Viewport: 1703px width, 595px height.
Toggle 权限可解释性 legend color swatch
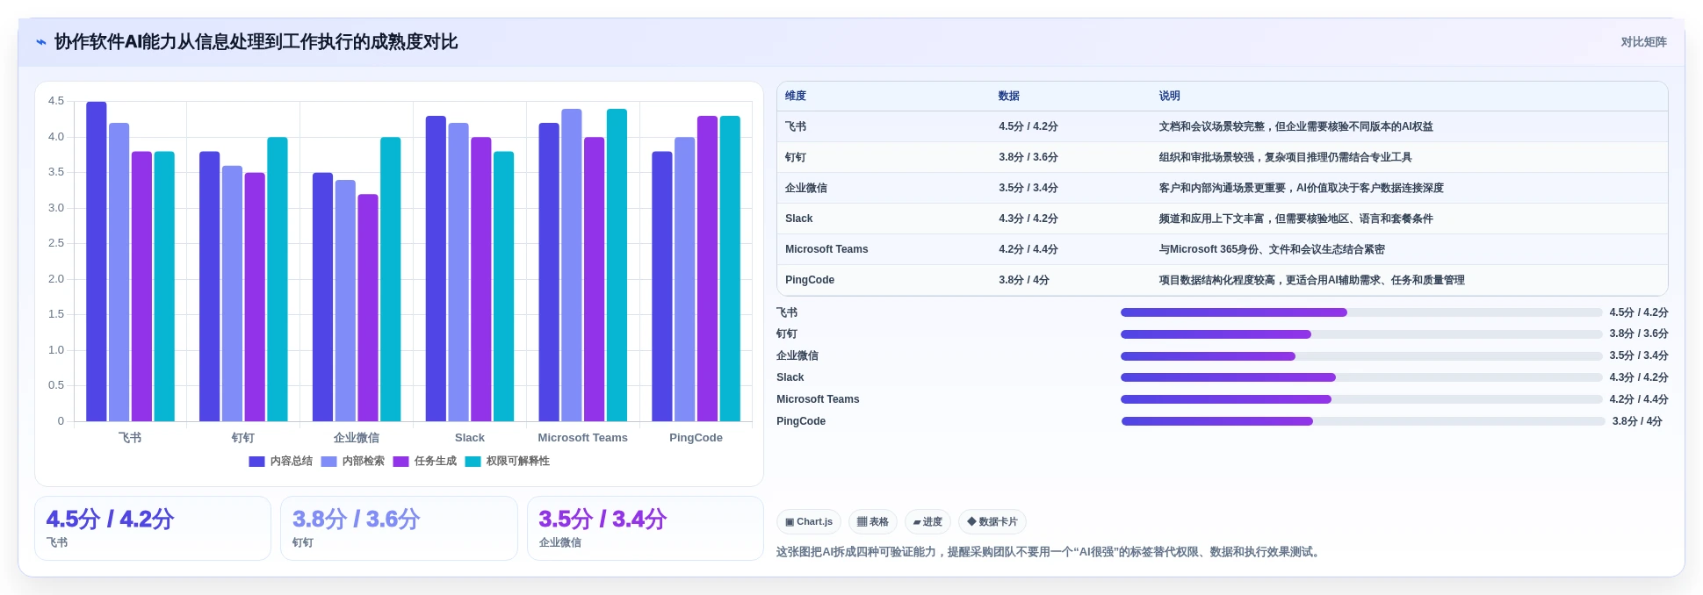click(473, 462)
